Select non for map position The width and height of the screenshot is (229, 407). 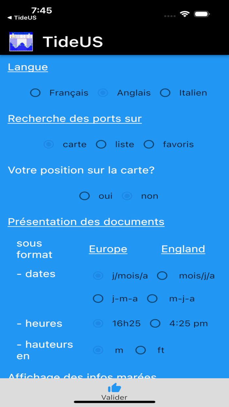pos(127,196)
